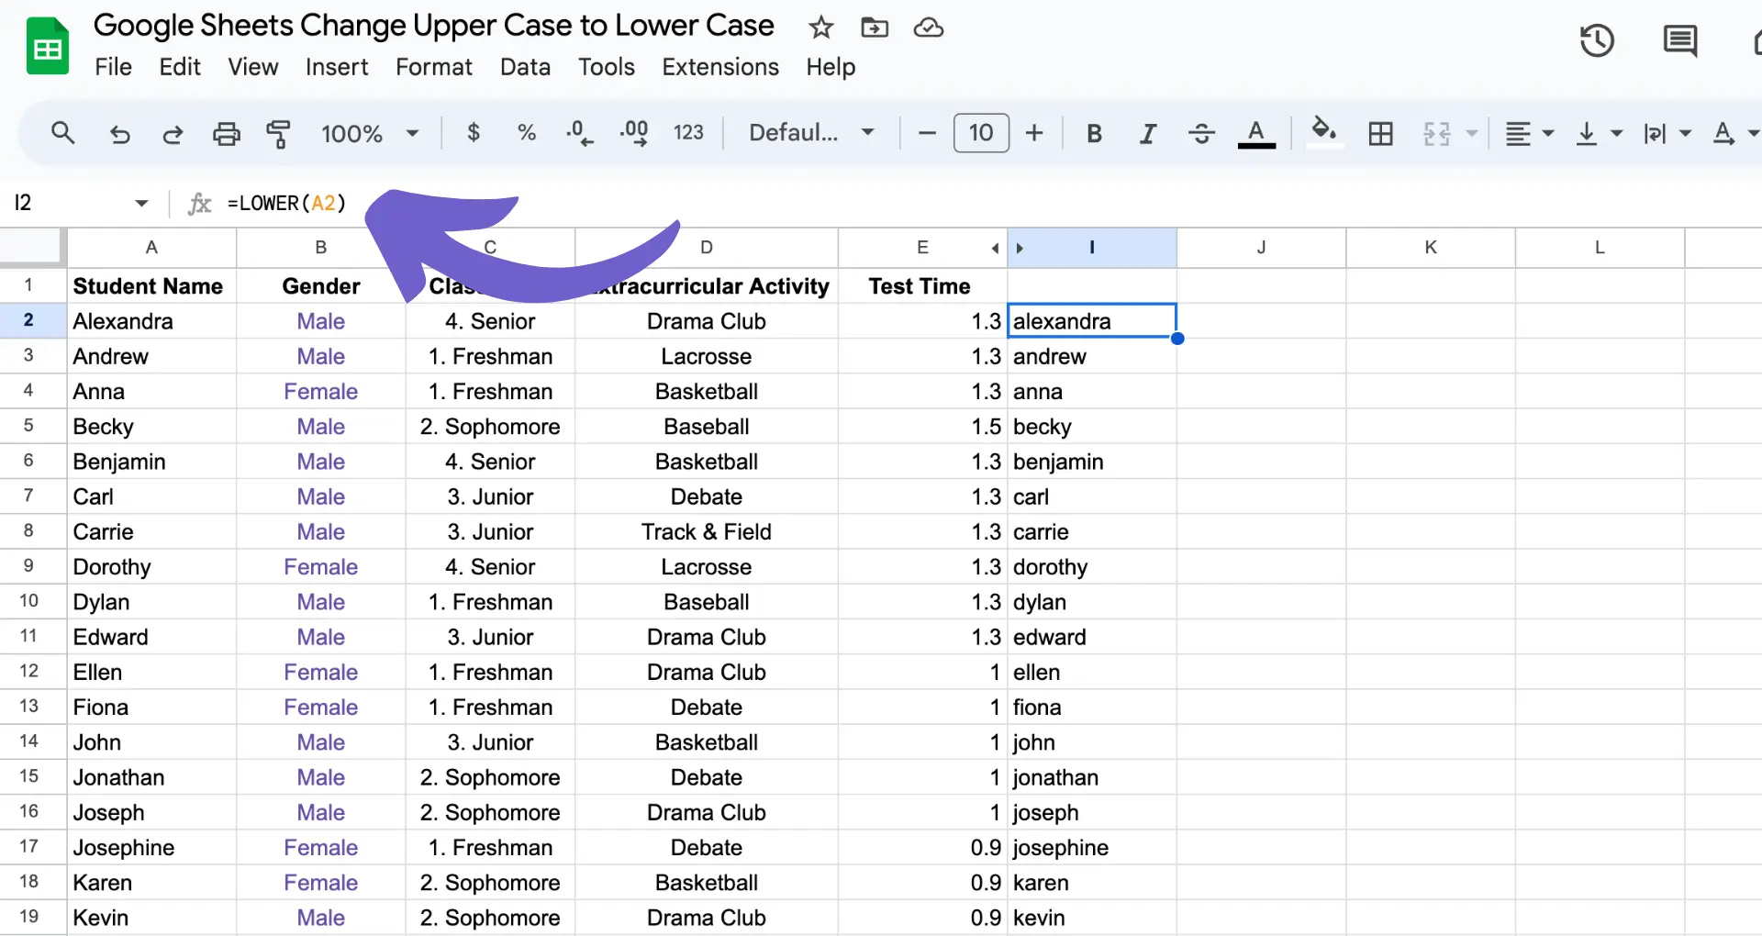Select cell 'Track & Field'

point(706,532)
